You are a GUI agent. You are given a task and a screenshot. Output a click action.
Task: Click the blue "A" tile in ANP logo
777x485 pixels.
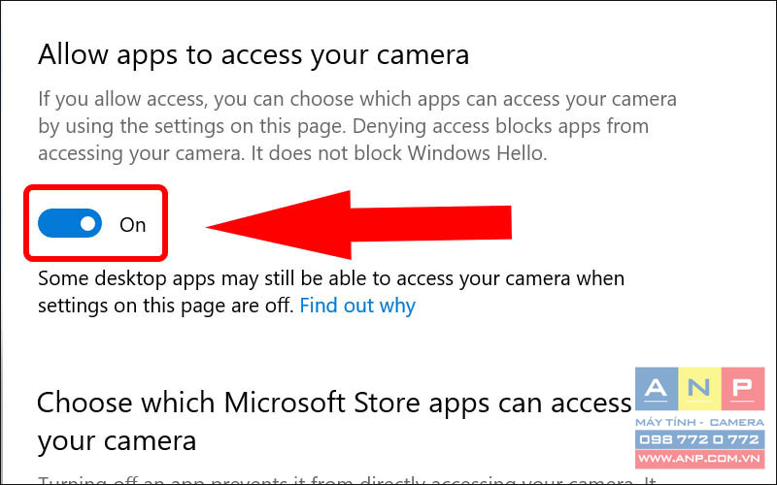[x=657, y=389]
